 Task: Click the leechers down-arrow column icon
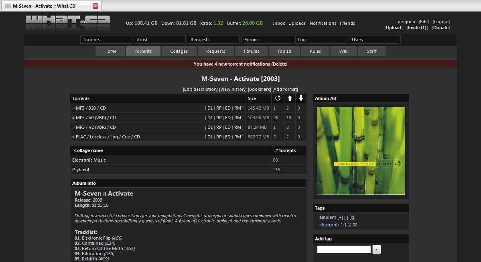pyautogui.click(x=301, y=98)
